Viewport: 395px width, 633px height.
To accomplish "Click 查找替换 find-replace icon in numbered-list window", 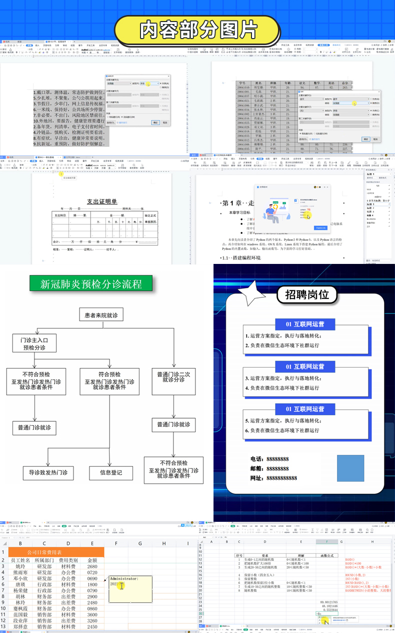I will (129, 50).
